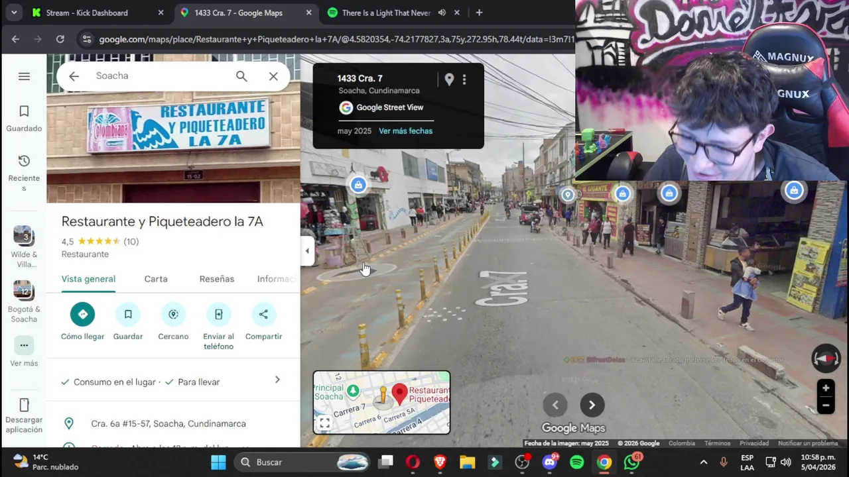Click Descargar aplicación phone icon
Screen dimensions: 849x477
point(24,405)
